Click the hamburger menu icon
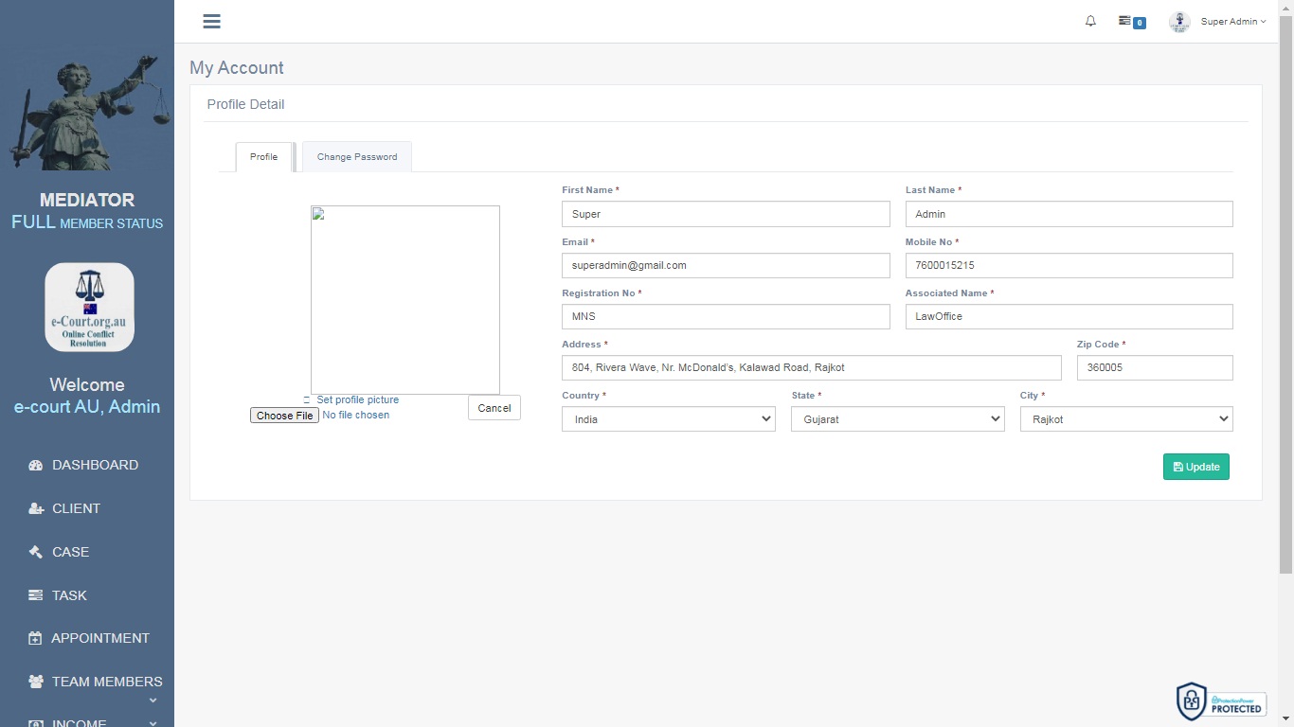 [211, 22]
